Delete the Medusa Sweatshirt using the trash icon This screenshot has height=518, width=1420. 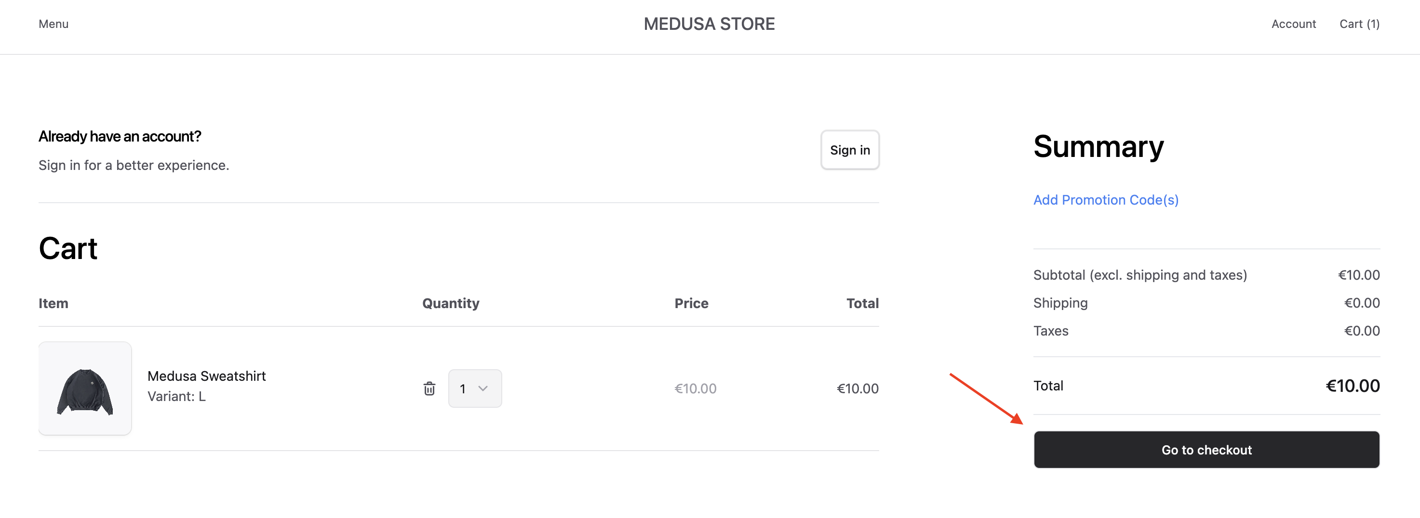pyautogui.click(x=429, y=388)
